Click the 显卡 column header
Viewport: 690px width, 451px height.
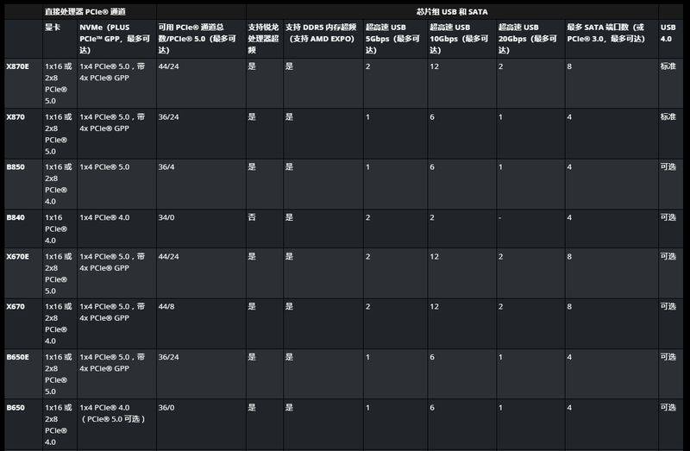coord(53,28)
